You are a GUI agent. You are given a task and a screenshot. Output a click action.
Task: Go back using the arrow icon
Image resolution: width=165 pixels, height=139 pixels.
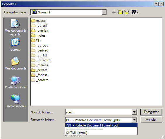(114, 12)
